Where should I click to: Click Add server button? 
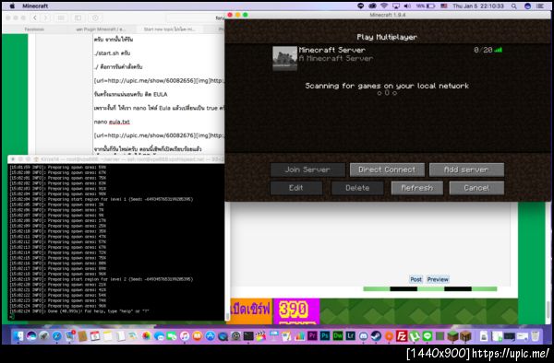(x=466, y=170)
